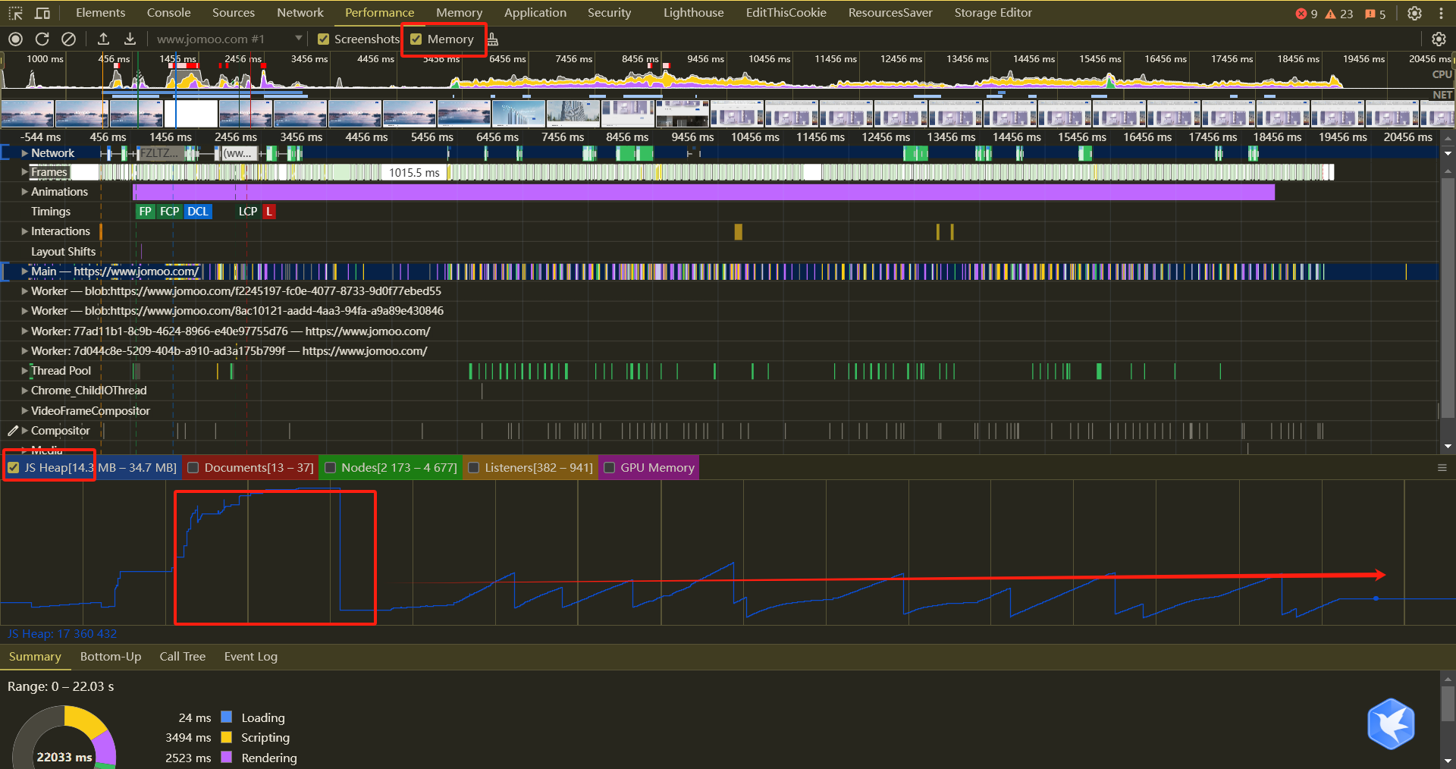Click the DCL timing marker

click(198, 212)
